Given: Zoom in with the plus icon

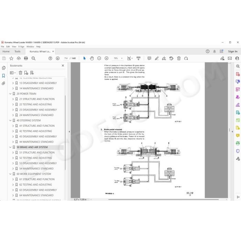Looking at the screenshot, I should tap(106, 58).
